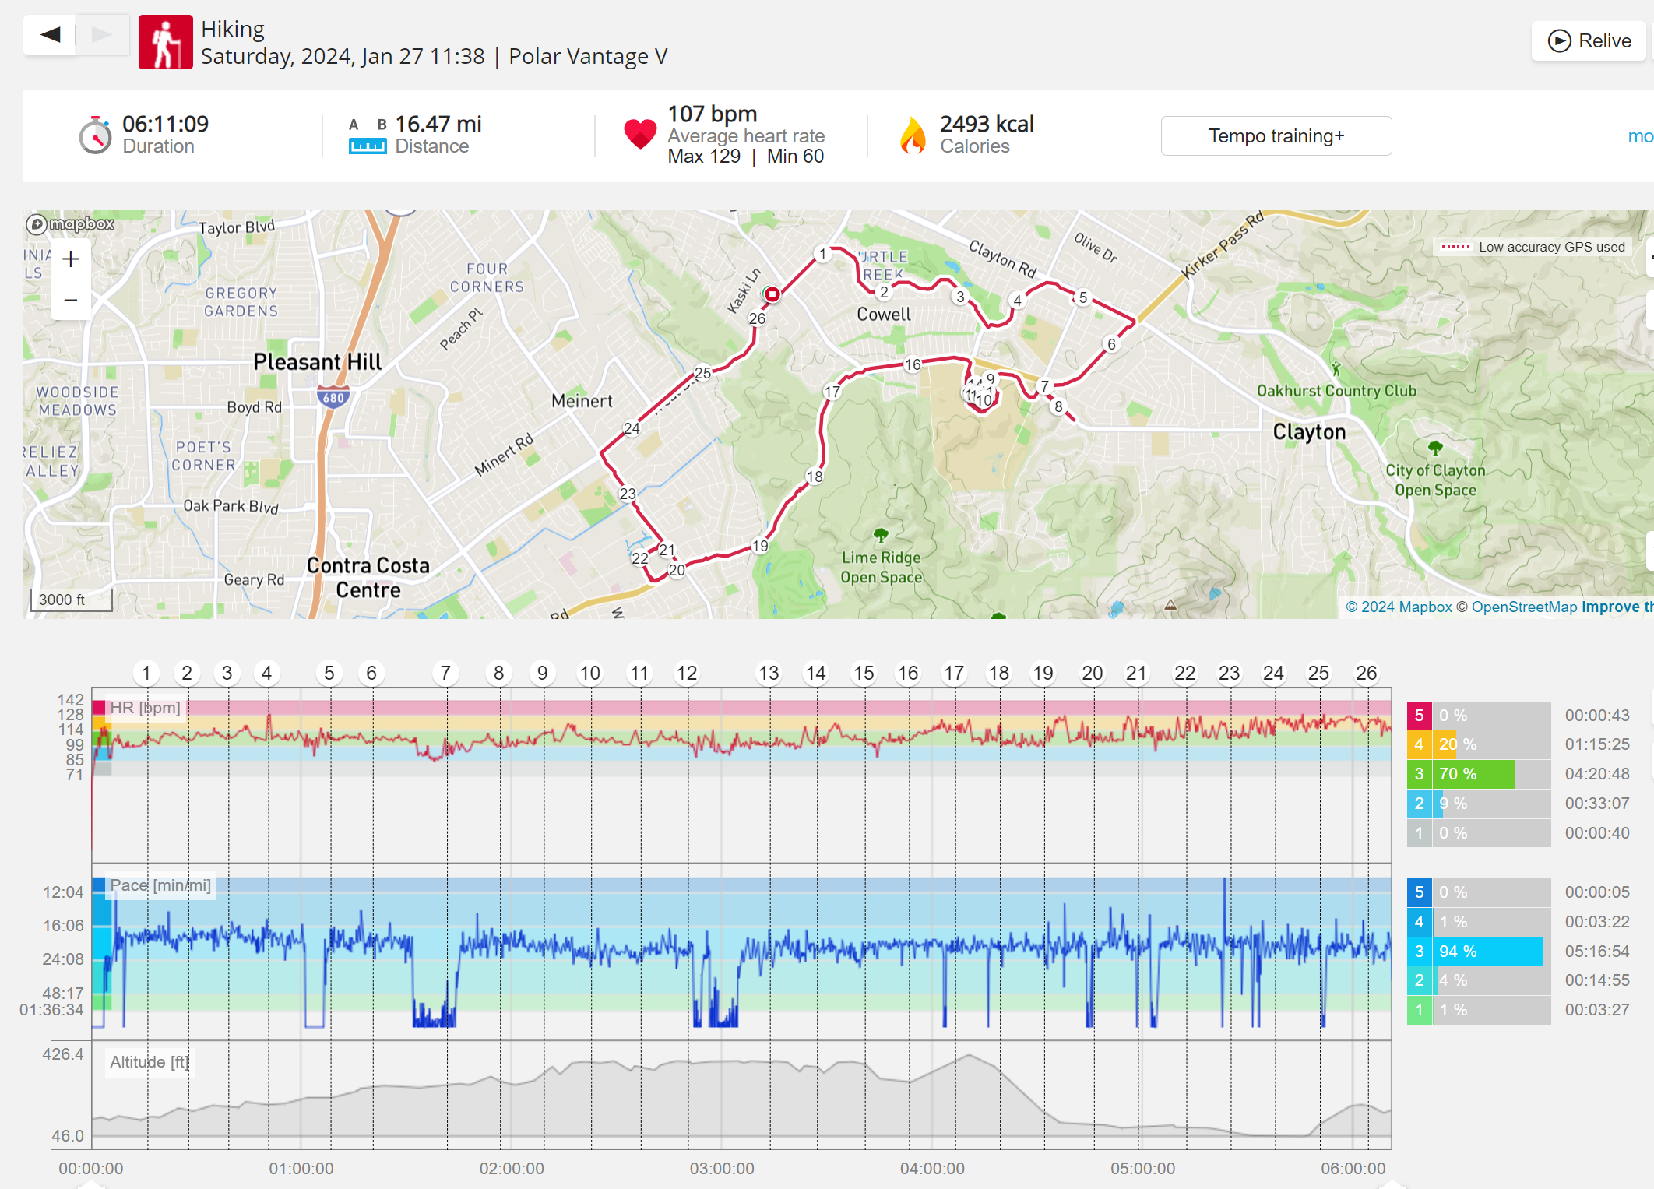Click the red heart rate icon
Viewport: 1654px width, 1189px height.
point(640,134)
